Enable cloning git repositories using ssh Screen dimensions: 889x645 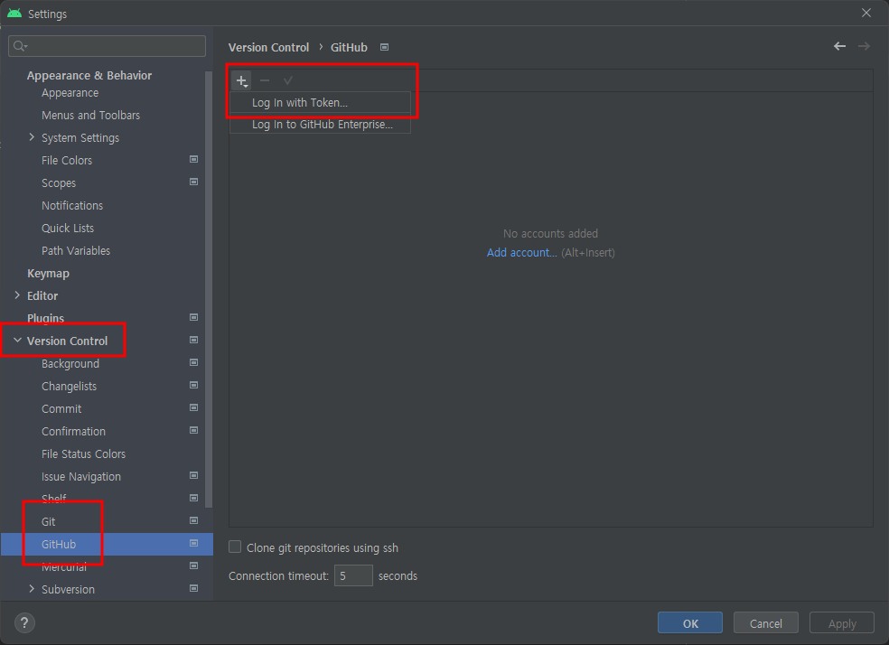click(234, 547)
